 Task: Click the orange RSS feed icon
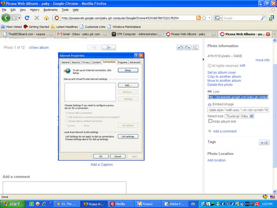pos(199,18)
